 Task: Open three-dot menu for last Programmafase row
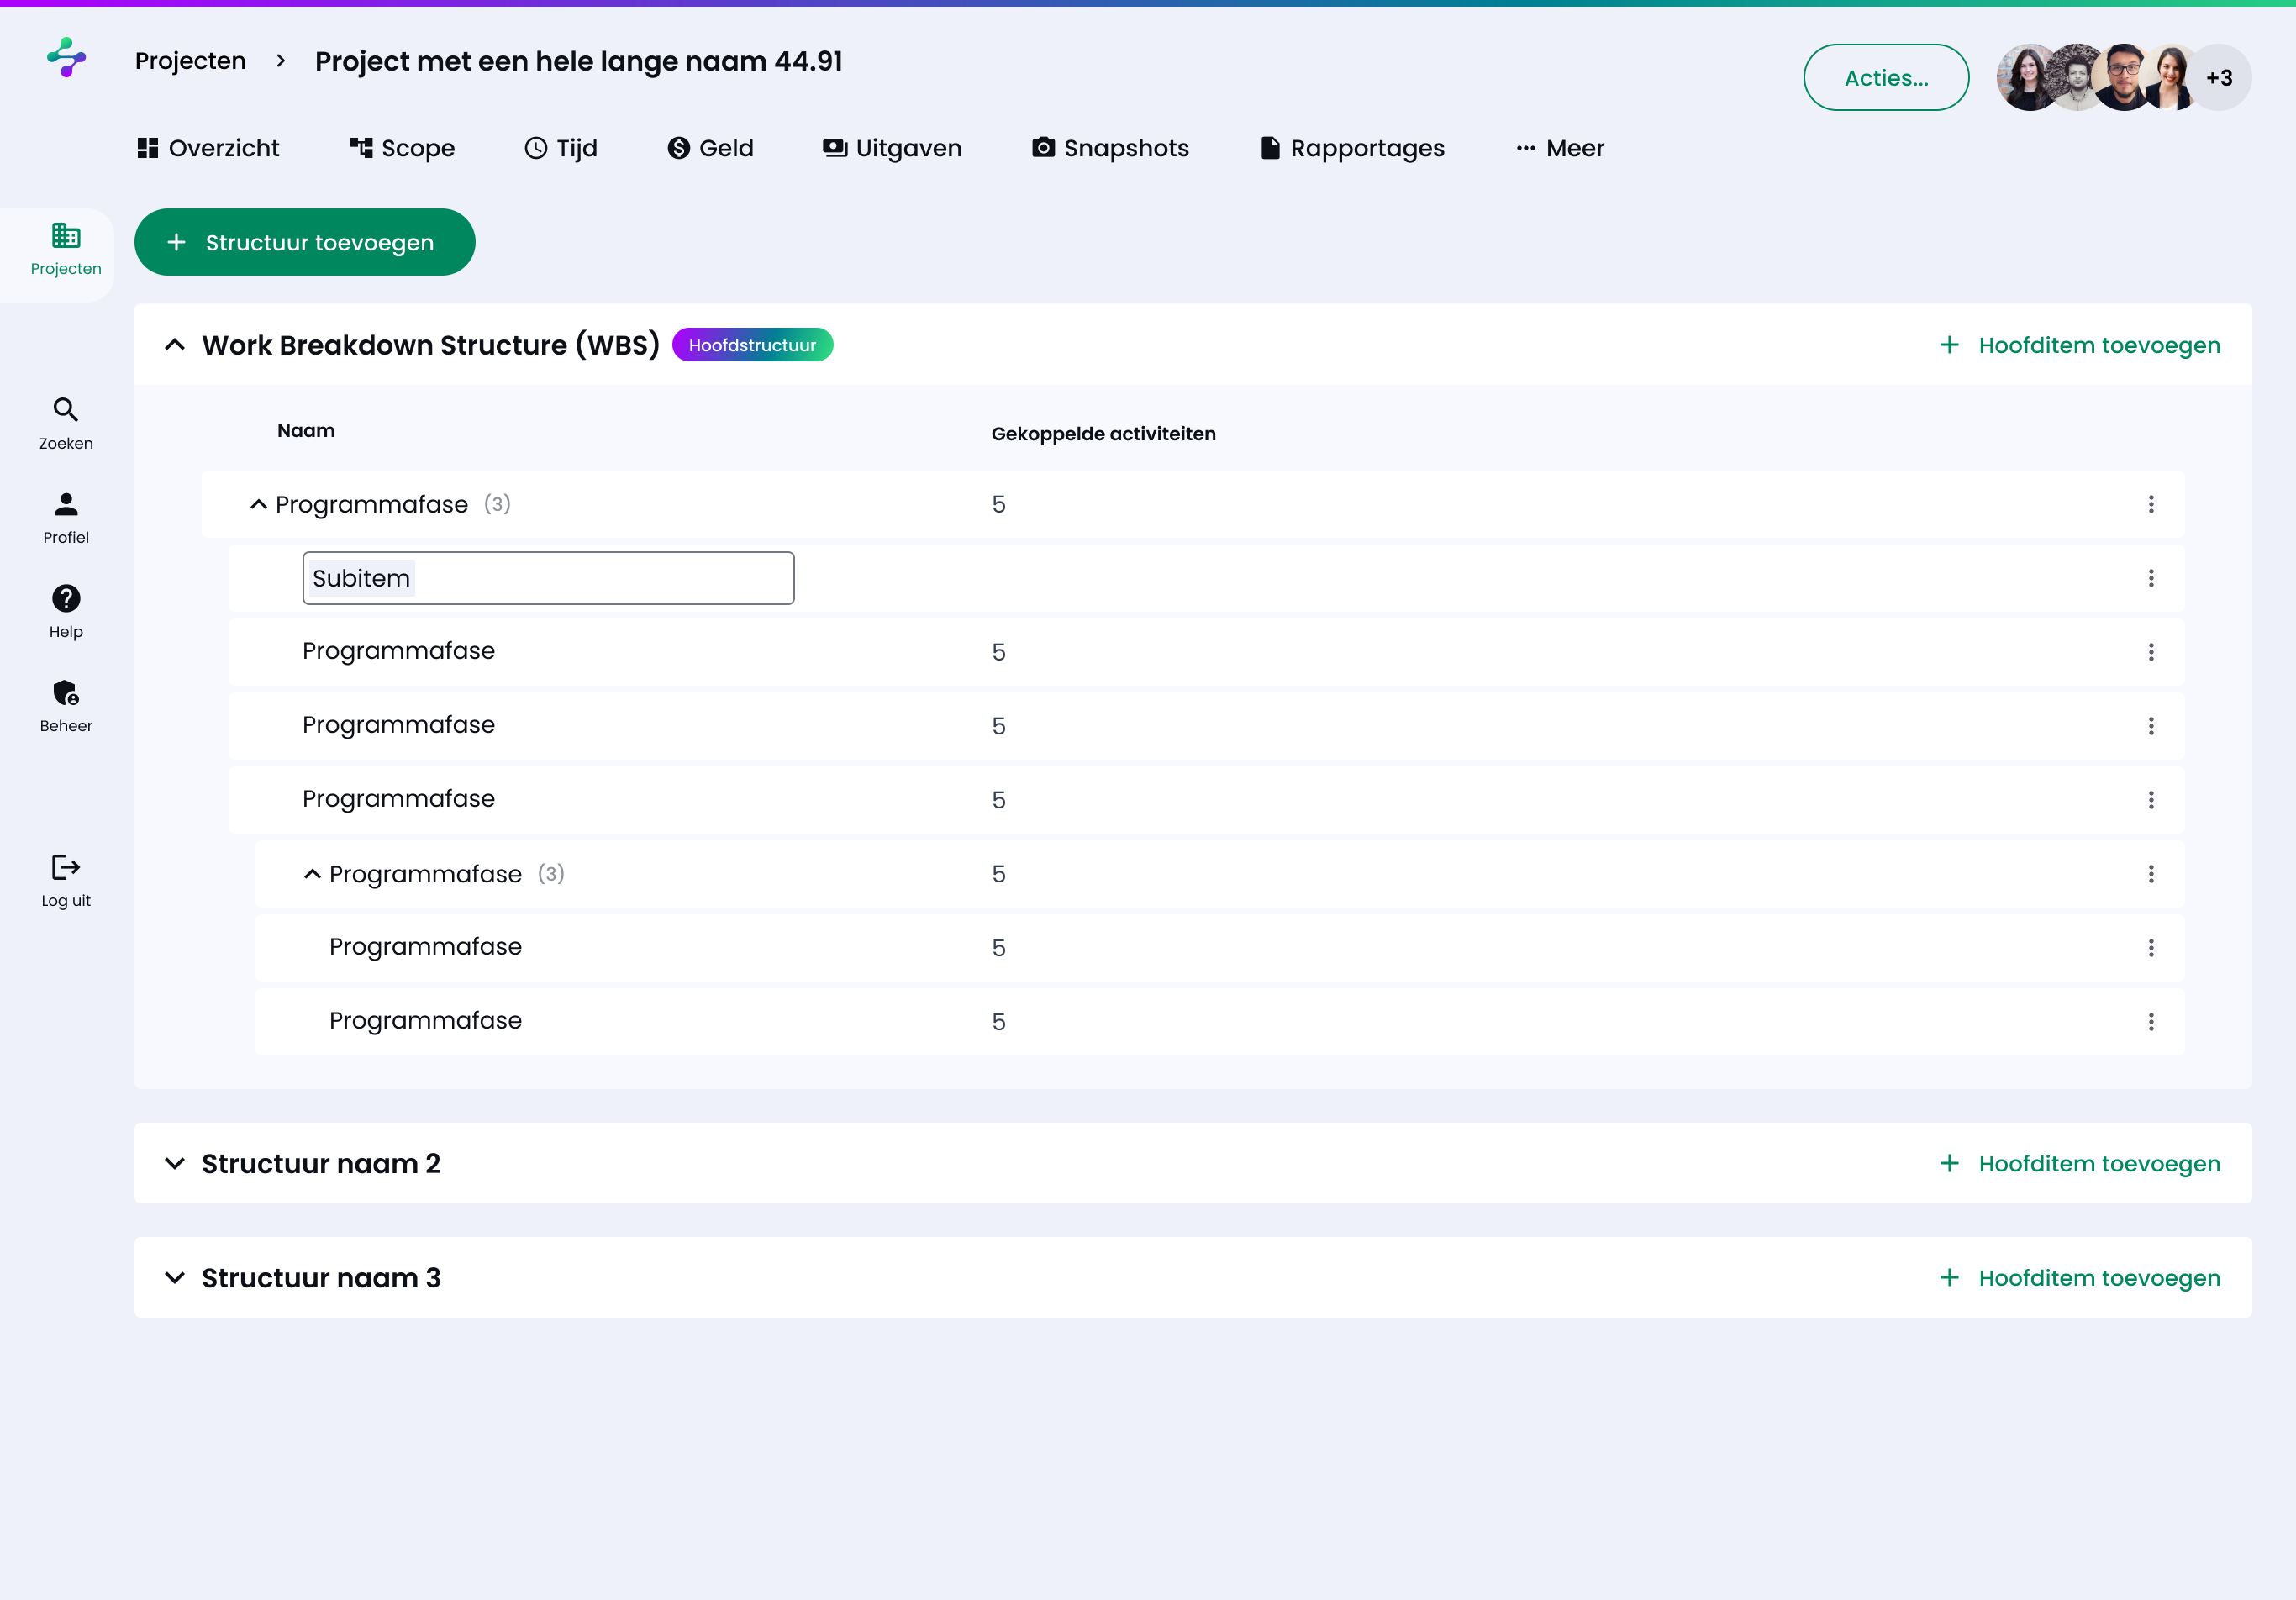click(2151, 1022)
